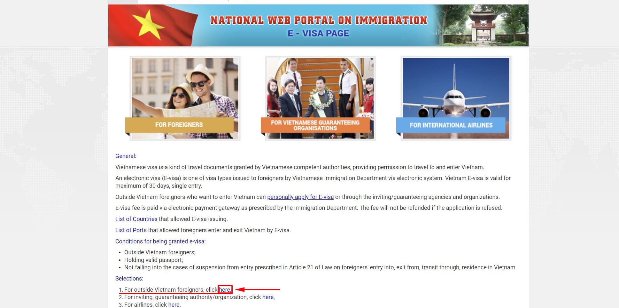Click 'here' for outside Vietnam foreigners
The height and width of the screenshot is (308, 619).
[x=224, y=290]
